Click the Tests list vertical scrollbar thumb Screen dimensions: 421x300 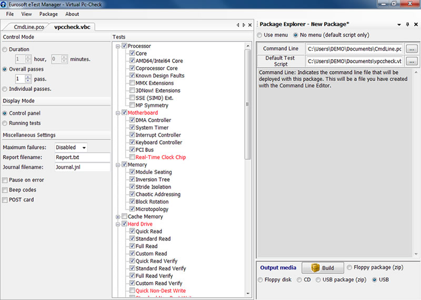(x=247, y=104)
